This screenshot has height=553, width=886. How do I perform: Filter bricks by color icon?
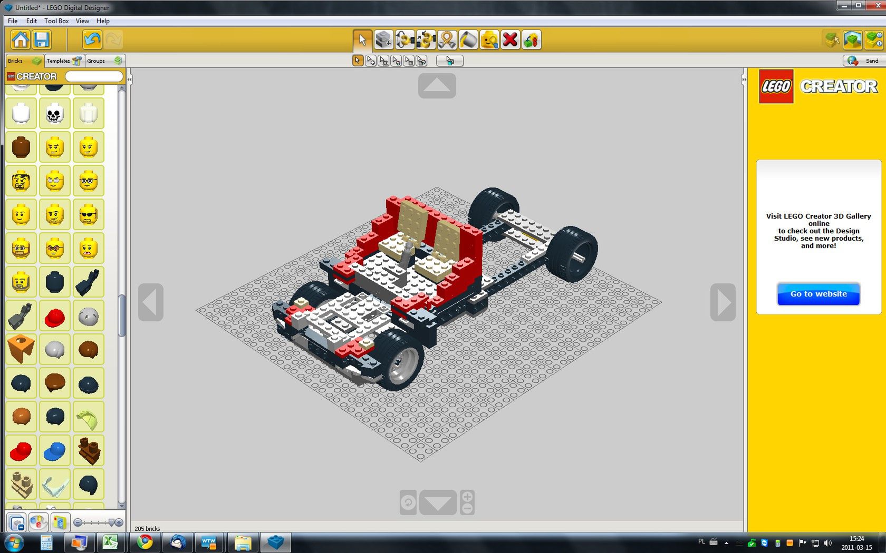pos(38,522)
